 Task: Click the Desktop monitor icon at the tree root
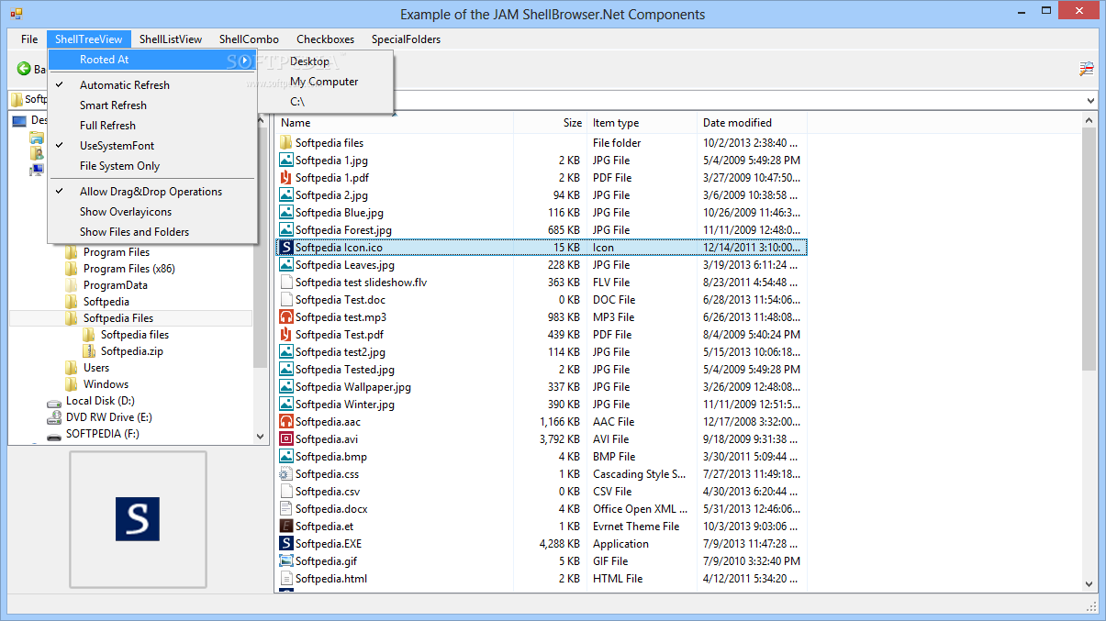coord(19,120)
